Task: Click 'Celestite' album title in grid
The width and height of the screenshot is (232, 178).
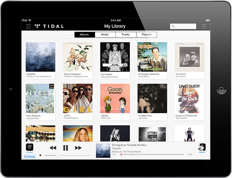Action: 31,74
